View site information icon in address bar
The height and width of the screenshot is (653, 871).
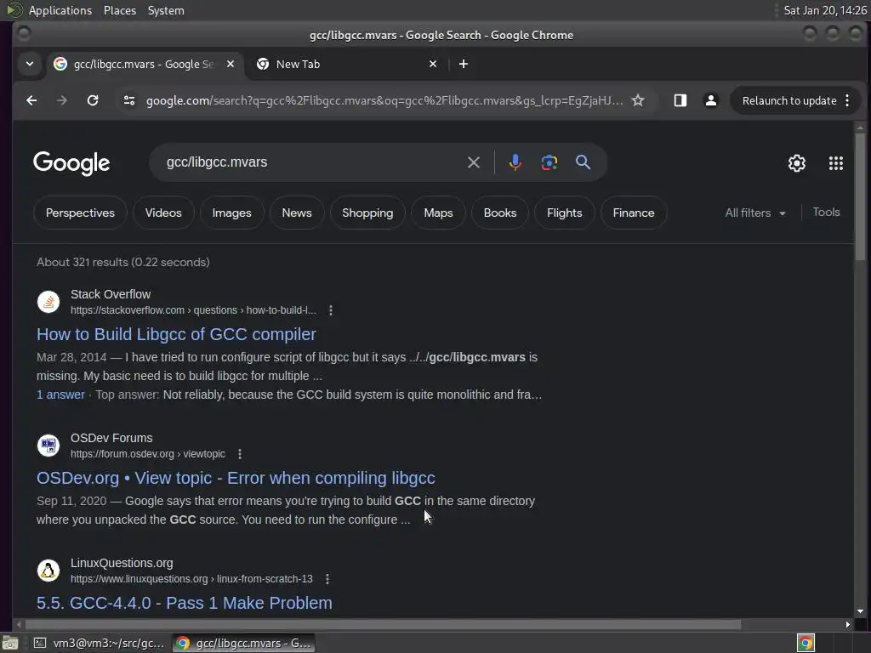click(129, 100)
